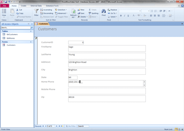The height and width of the screenshot is (131, 184).
Task: Open the File tab
Action: pyautogui.click(x=5, y=6)
